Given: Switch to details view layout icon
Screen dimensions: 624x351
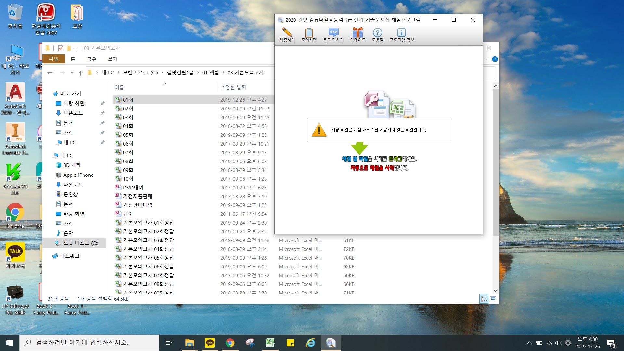Looking at the screenshot, I should pyautogui.click(x=484, y=299).
